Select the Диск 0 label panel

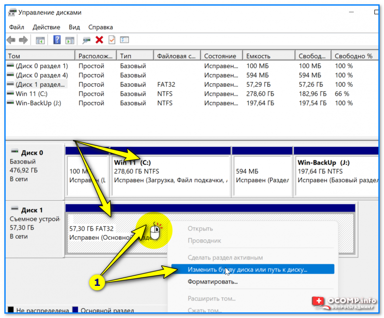[x=35, y=171]
